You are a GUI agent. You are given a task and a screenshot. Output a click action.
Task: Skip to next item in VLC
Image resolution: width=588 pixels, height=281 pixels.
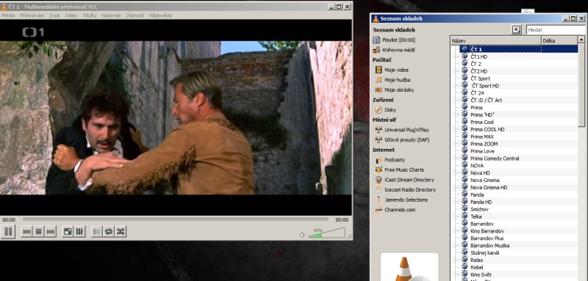[x=51, y=232]
